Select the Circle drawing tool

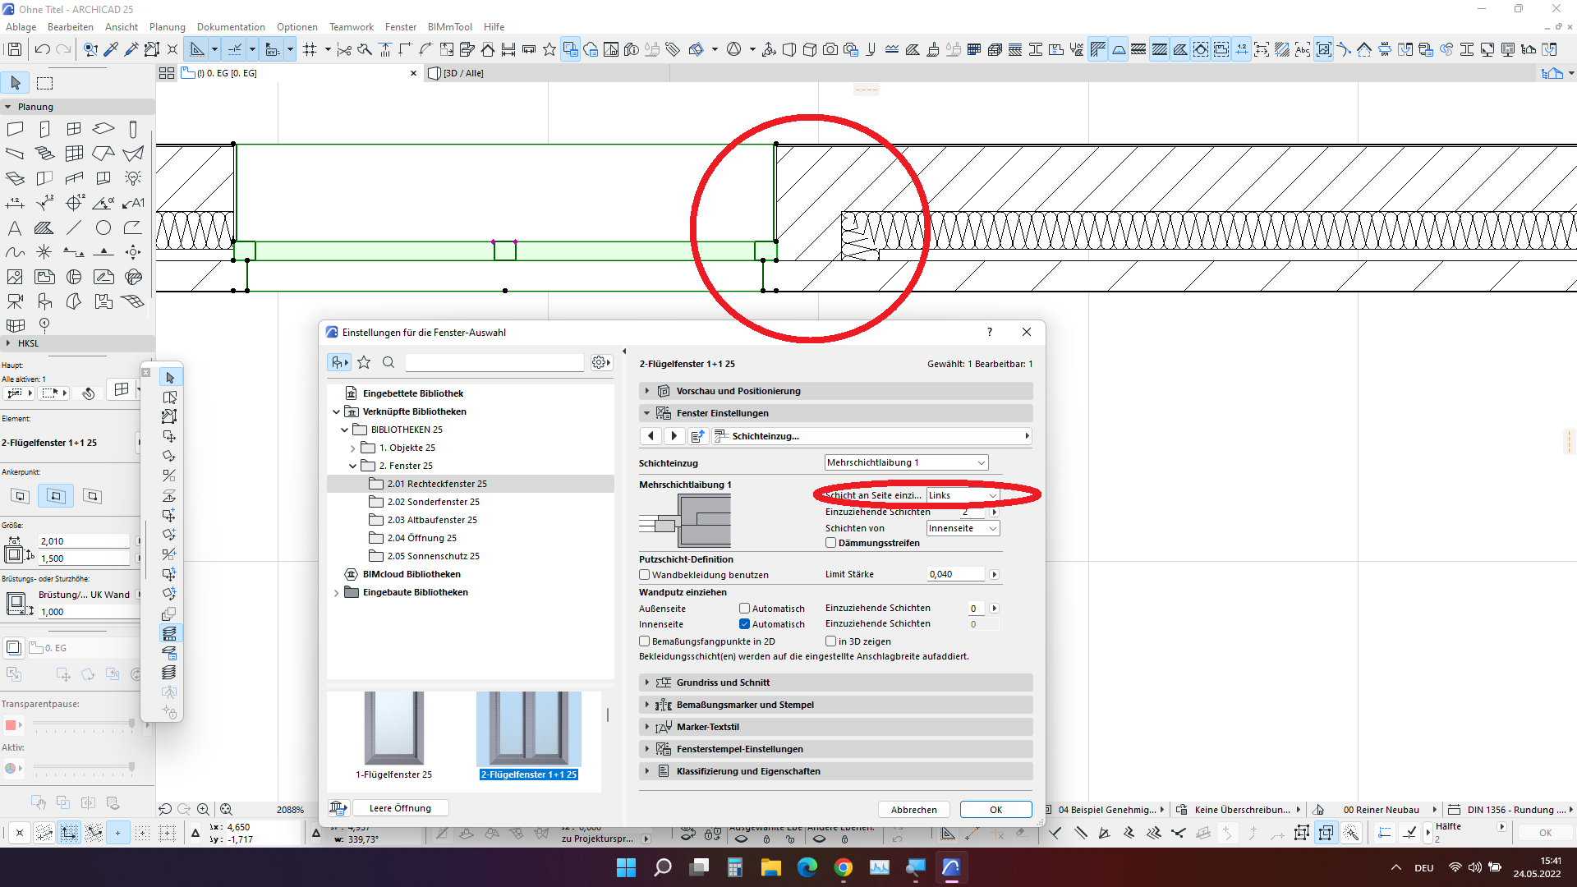(x=103, y=227)
